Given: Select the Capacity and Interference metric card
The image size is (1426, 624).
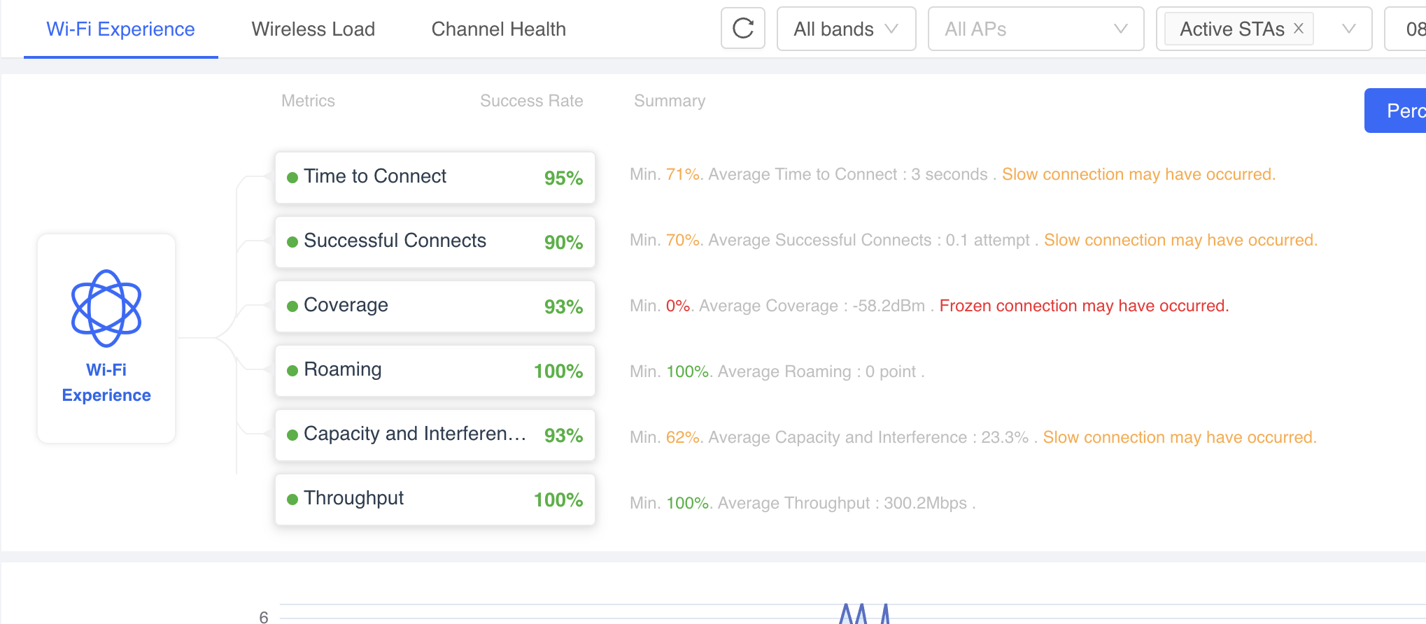Looking at the screenshot, I should tap(435, 435).
